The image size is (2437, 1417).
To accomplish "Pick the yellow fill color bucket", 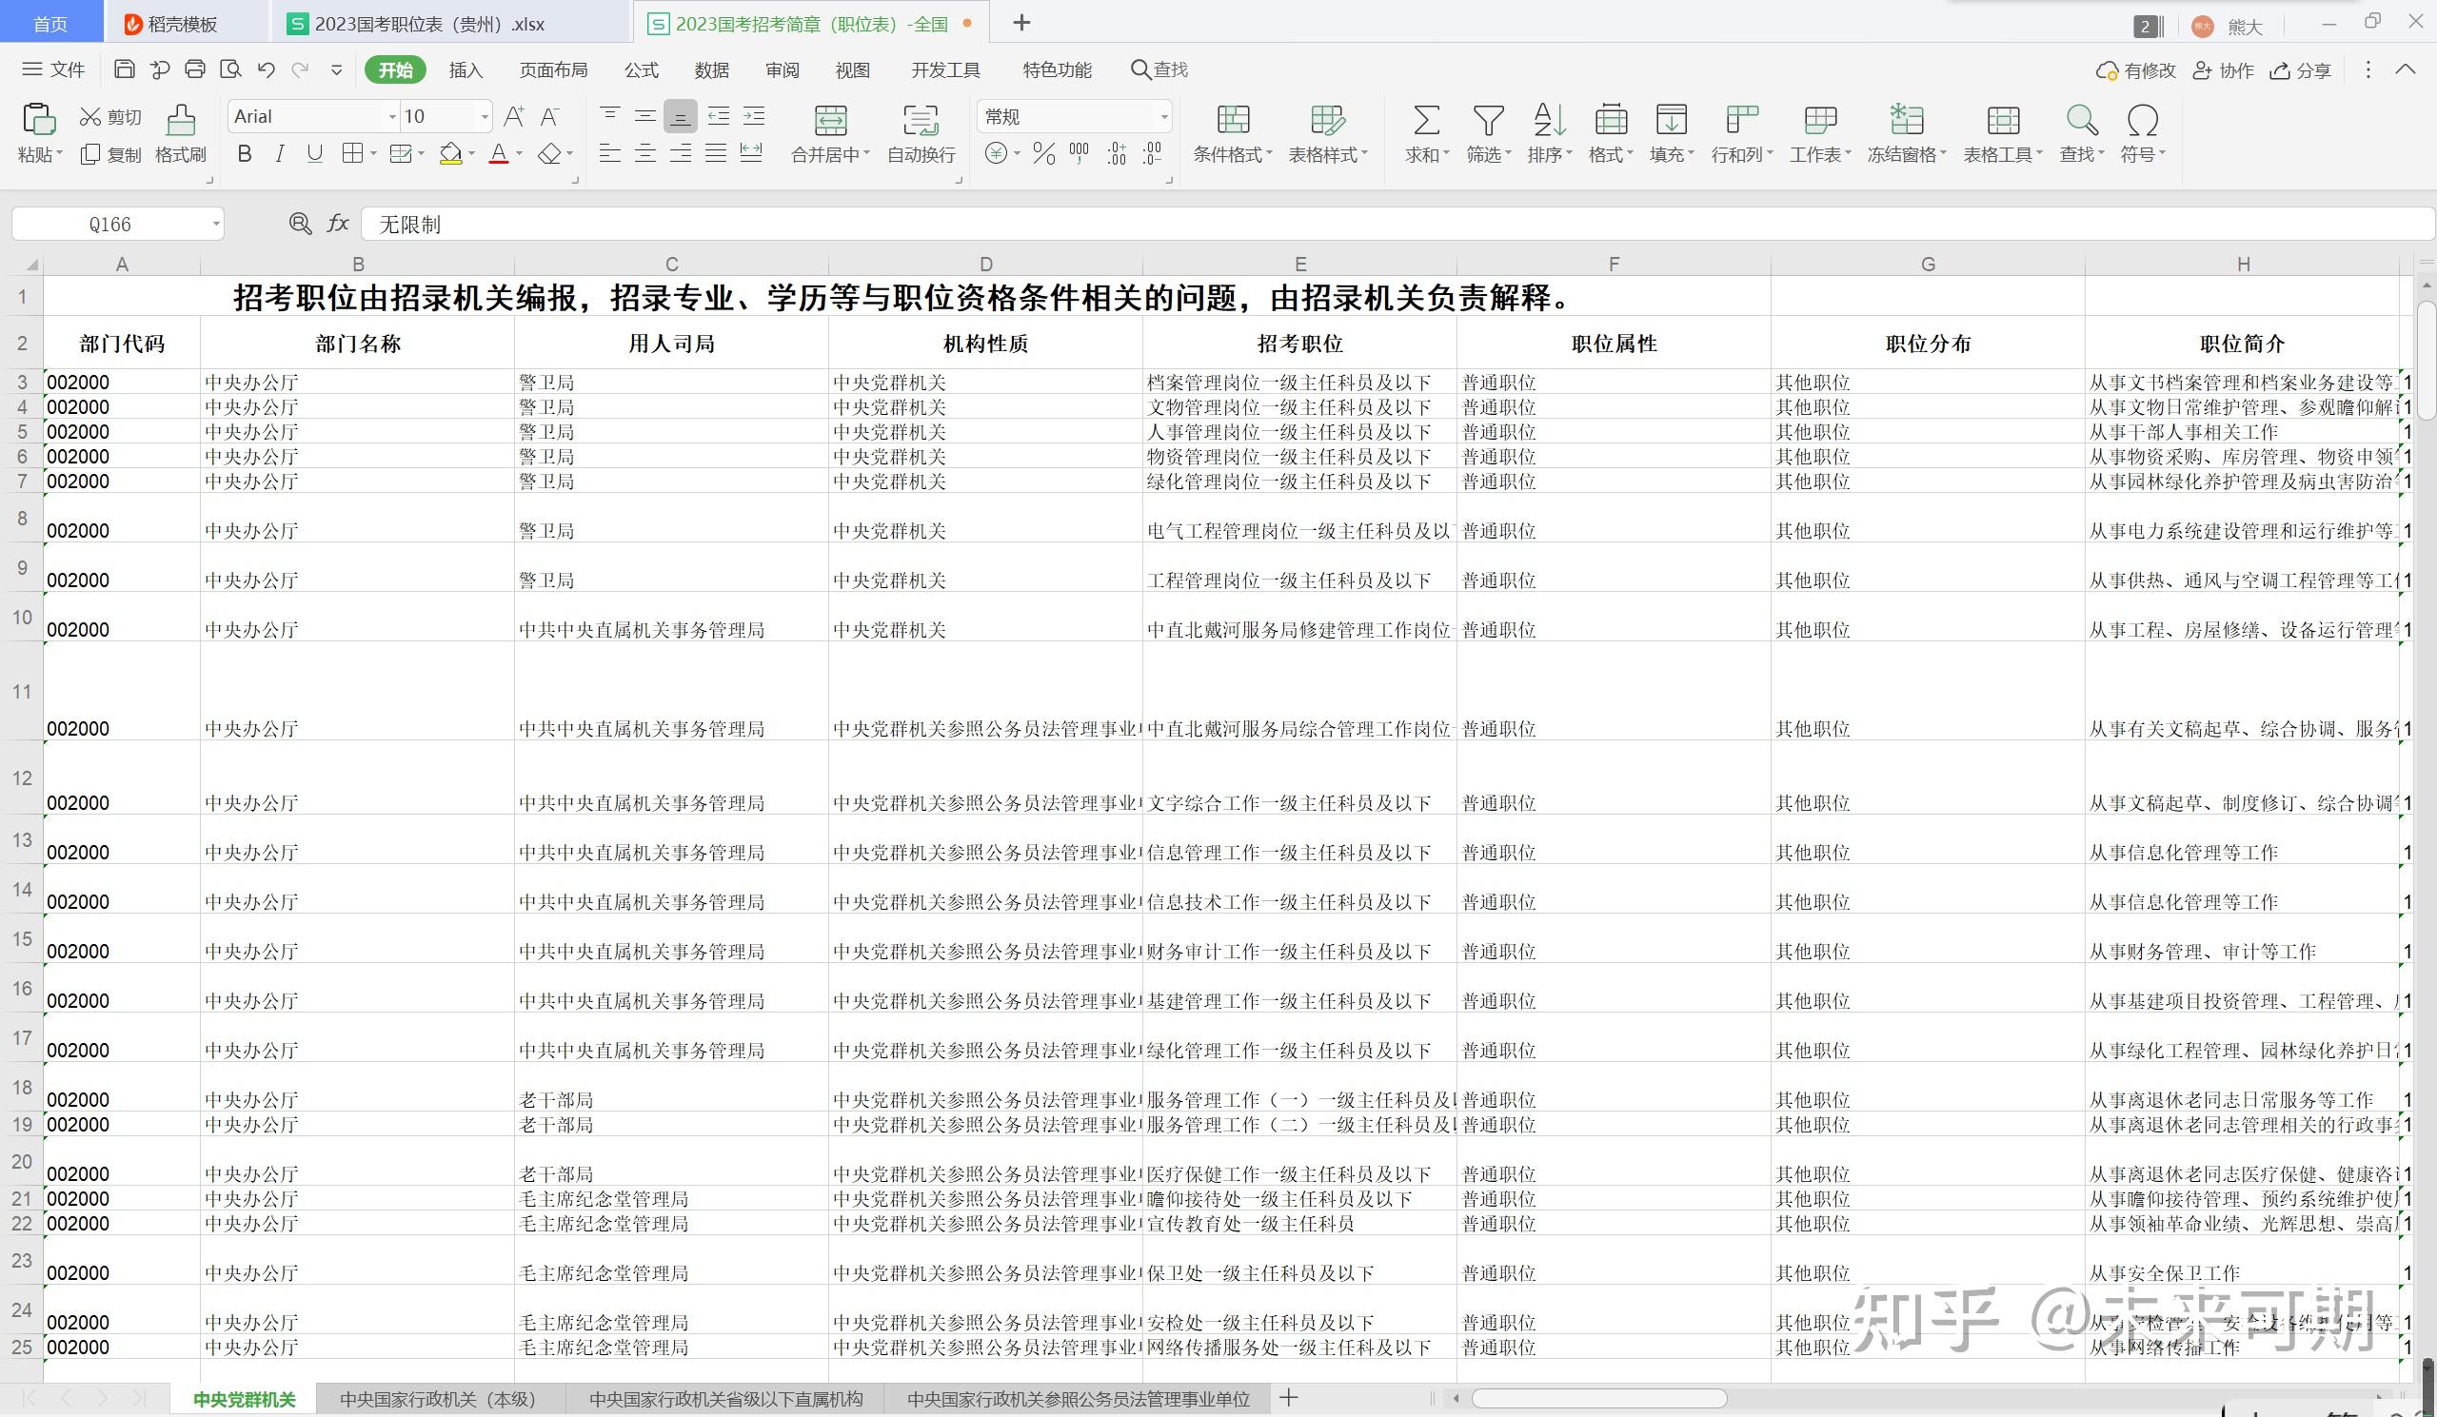I will click(450, 153).
